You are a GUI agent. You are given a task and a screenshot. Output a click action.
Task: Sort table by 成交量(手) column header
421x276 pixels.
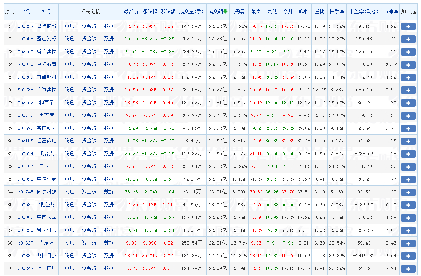coord(191,11)
